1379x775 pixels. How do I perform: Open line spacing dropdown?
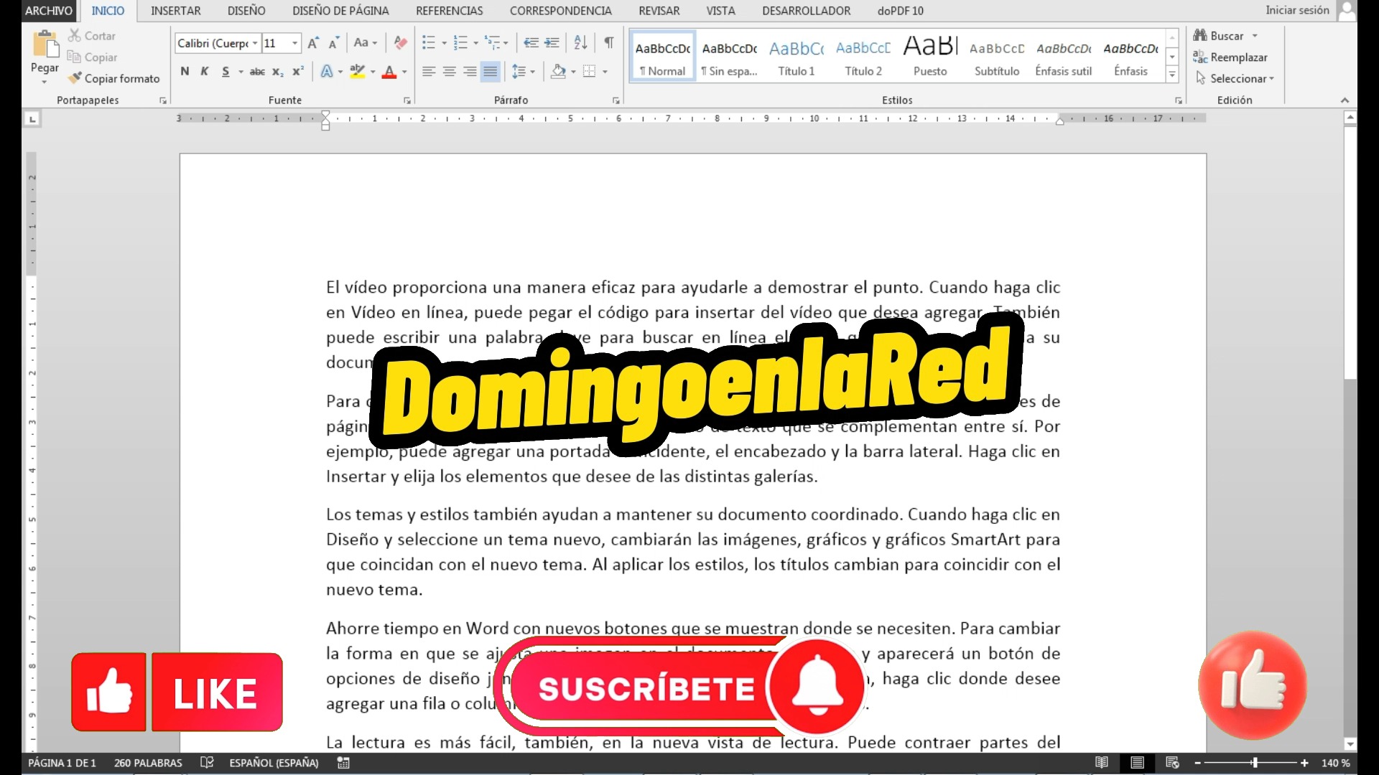[x=532, y=71]
